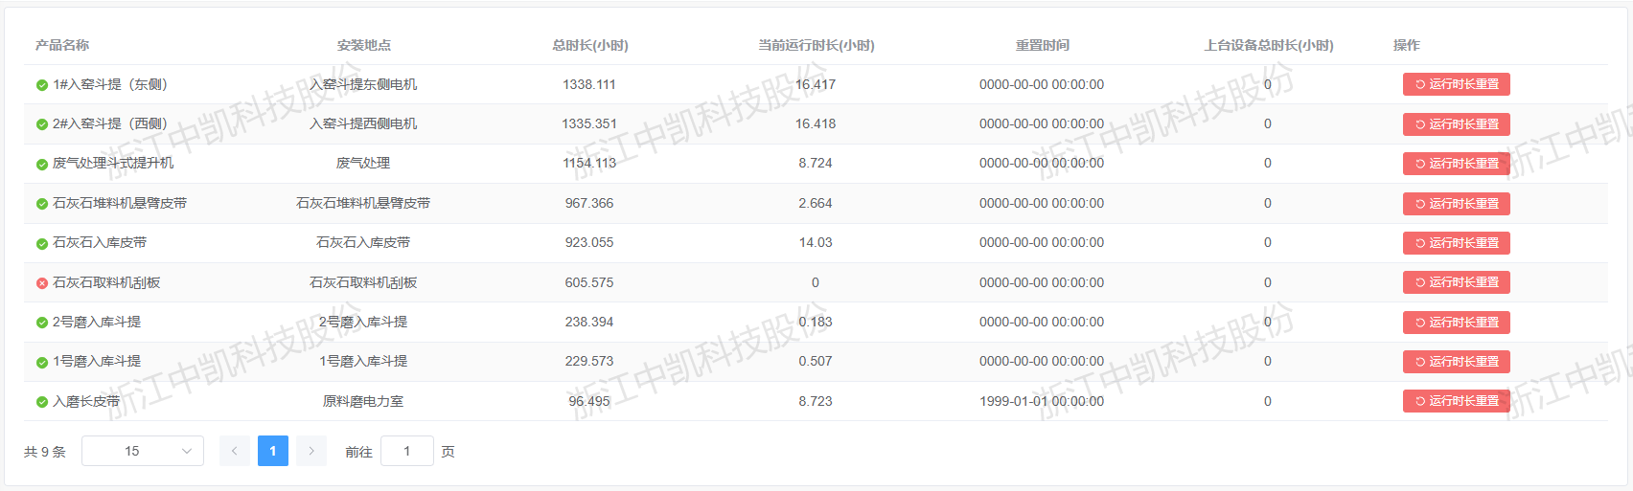Click green status icon for 1#入窑斗提（东侧）
The width and height of the screenshot is (1633, 491).
point(42,85)
